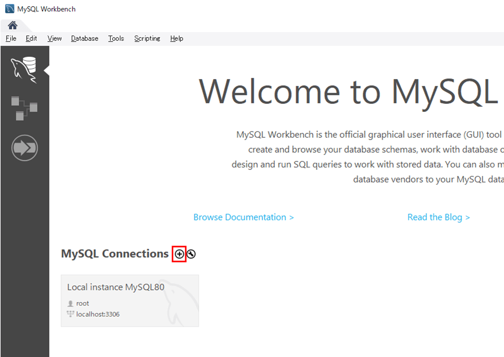Follow the Browse Documentation link

point(243,217)
